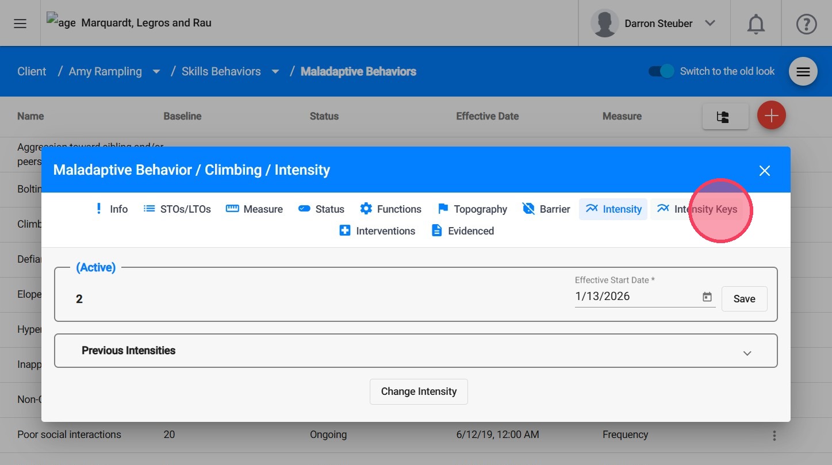Viewport: 832px width, 465px height.
Task: Click Darron Steuber's profile avatar
Action: [x=604, y=24]
